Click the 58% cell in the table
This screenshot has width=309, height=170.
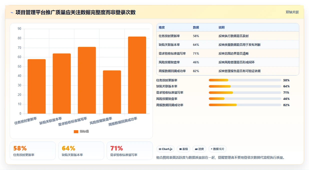click(196, 36)
